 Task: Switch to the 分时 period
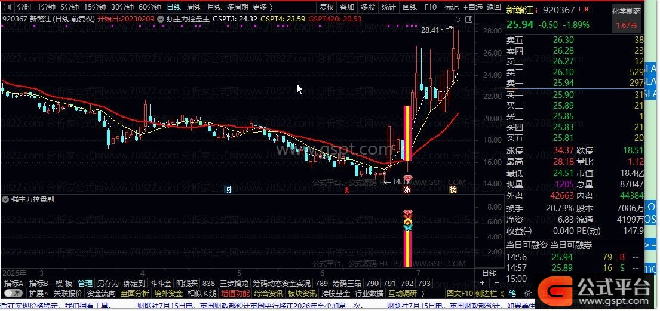click(x=24, y=7)
